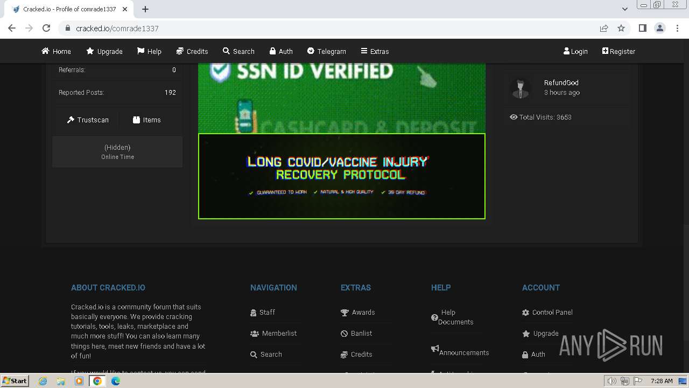Open the Help Documents footer link

[452, 317]
